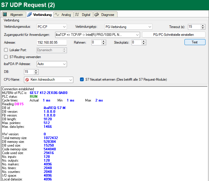
Task: Uncheck S7 Neustart erkennen checkbox
Action: pyautogui.click(x=82, y=79)
